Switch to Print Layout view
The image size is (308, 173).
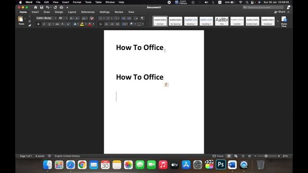pos(229,156)
